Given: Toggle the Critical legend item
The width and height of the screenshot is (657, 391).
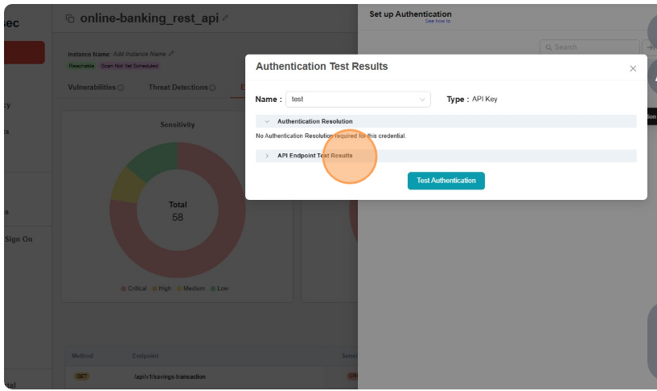Looking at the screenshot, I should click(x=133, y=288).
